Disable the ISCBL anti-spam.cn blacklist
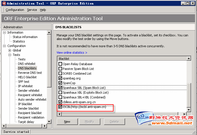 click(x=60, y=107)
